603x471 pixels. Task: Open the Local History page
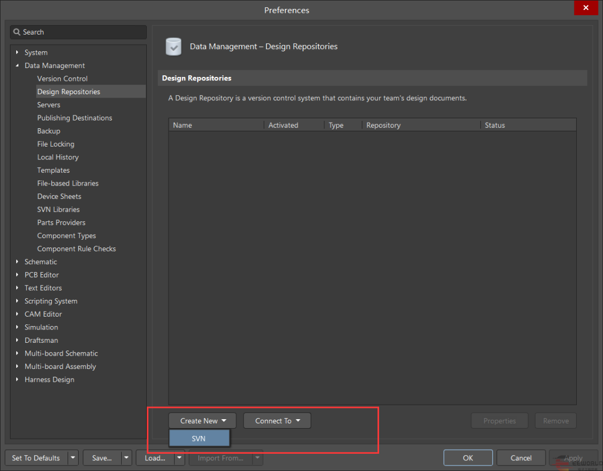tap(58, 157)
